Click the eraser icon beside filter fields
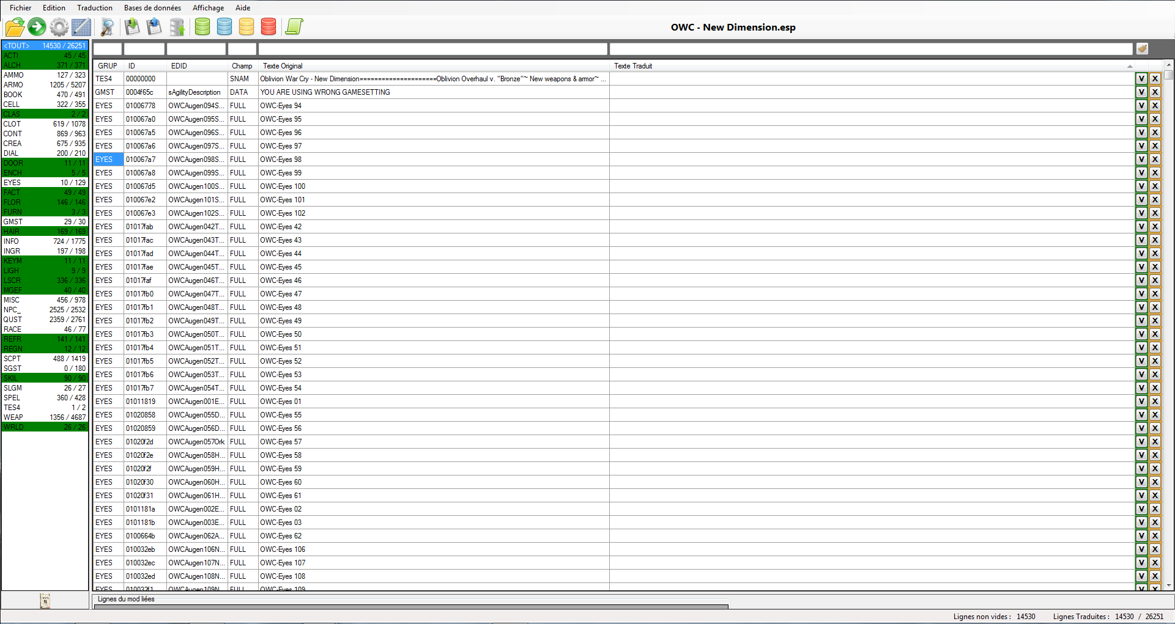Image resolution: width=1175 pixels, height=624 pixels. tap(1142, 49)
